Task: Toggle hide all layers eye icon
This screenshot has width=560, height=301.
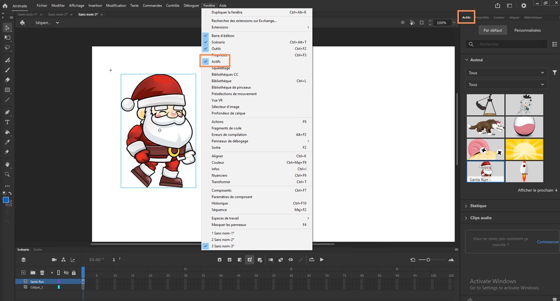Action: point(66,272)
